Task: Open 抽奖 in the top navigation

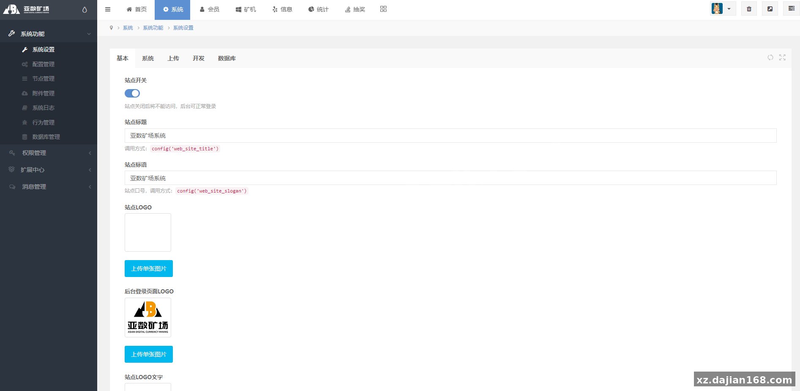Action: pos(355,9)
